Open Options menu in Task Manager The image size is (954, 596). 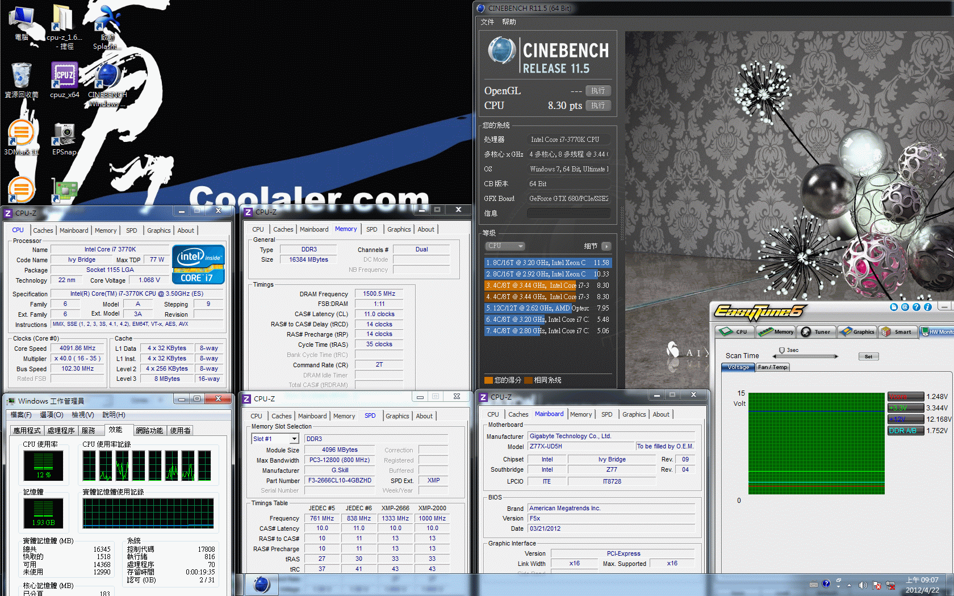[52, 415]
